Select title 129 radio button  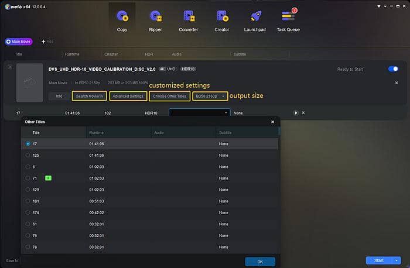coord(28,190)
